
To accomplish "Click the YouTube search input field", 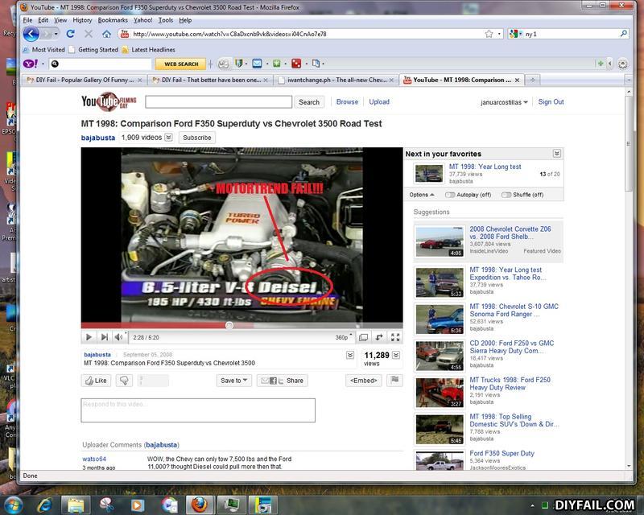I will (x=218, y=102).
